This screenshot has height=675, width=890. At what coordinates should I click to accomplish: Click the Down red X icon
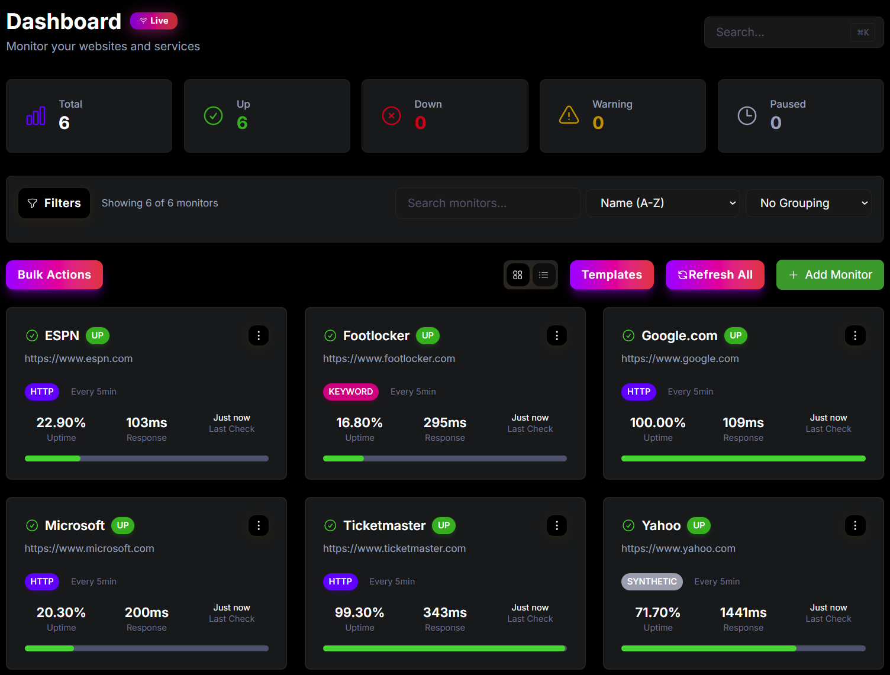391,116
